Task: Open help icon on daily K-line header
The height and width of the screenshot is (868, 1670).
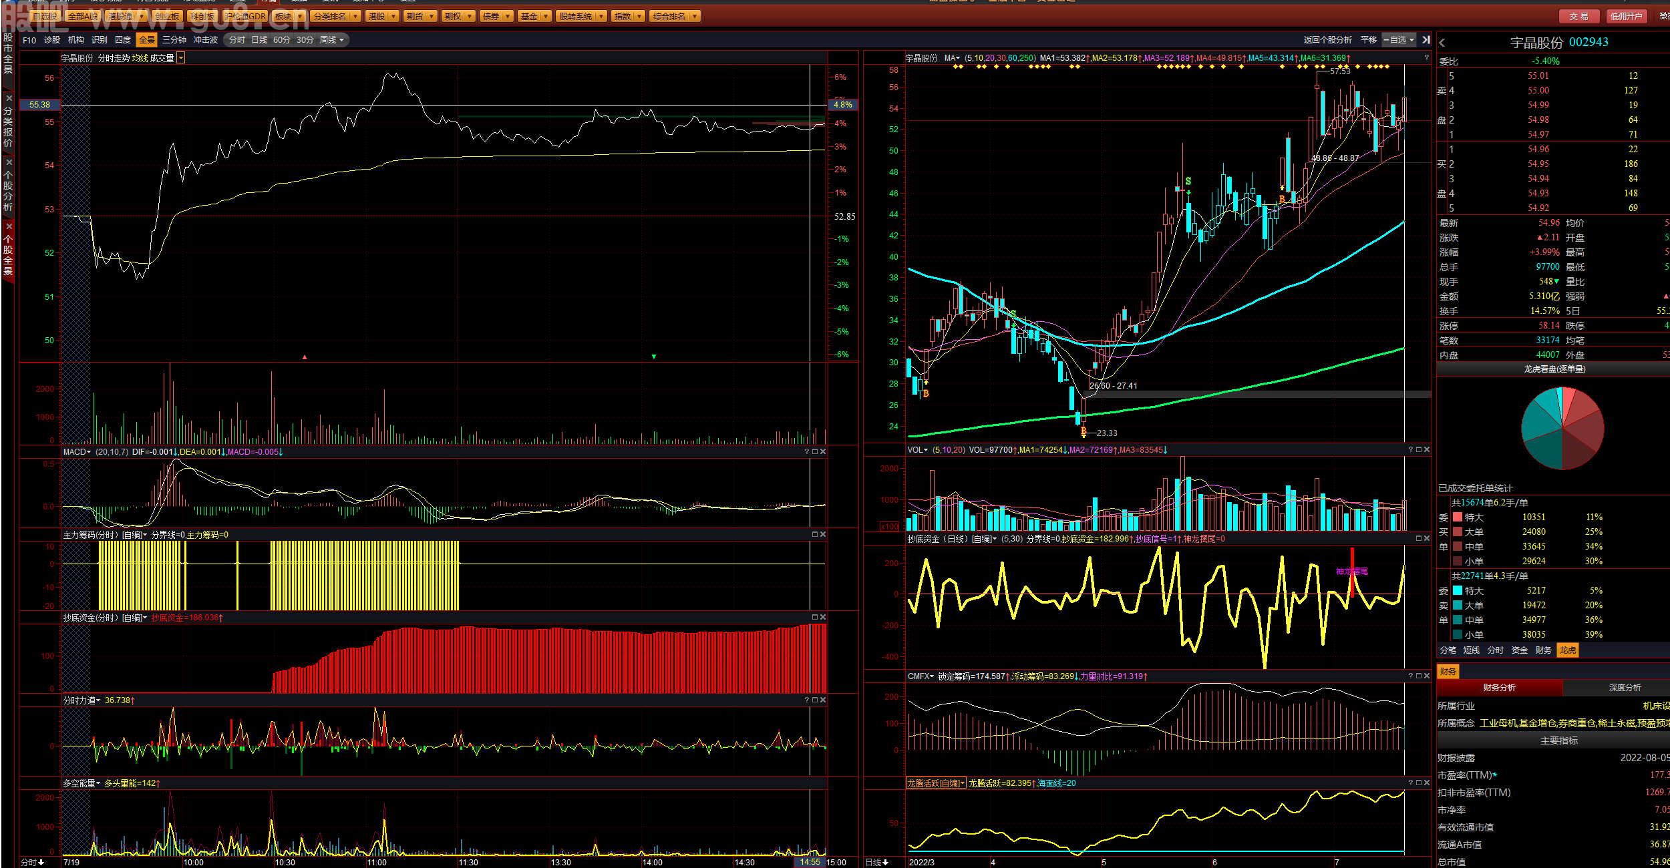Action: tap(1426, 58)
